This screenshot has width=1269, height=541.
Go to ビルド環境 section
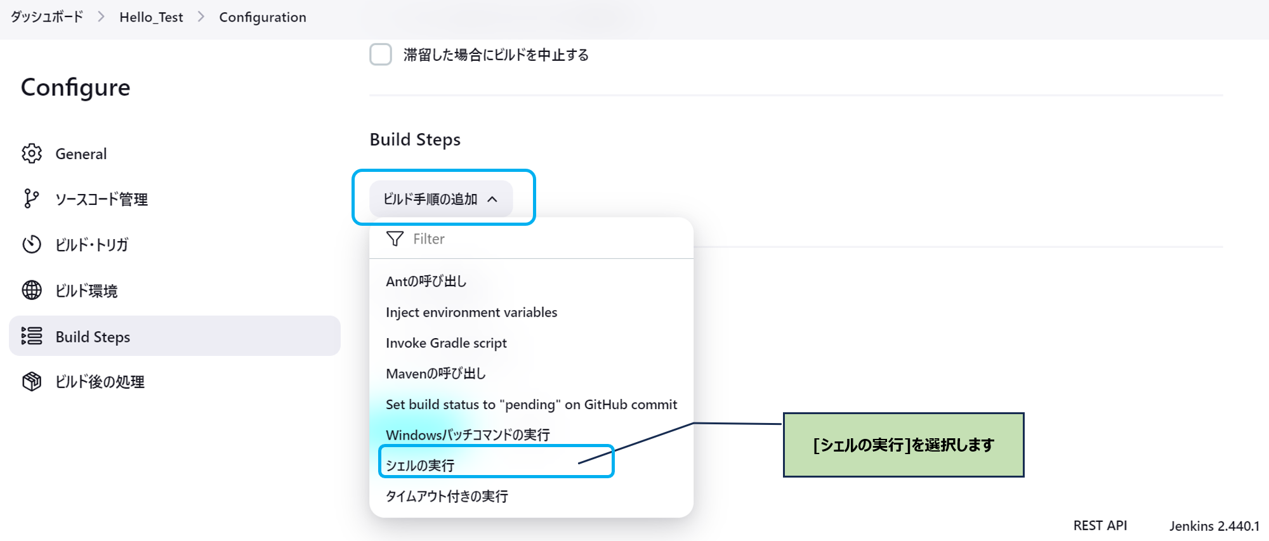click(x=174, y=290)
